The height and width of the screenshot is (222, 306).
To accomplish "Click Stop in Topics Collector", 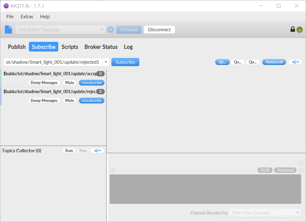I will pyautogui.click(x=83, y=150).
